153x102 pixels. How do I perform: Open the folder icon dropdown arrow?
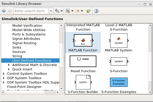coord(82,11)
